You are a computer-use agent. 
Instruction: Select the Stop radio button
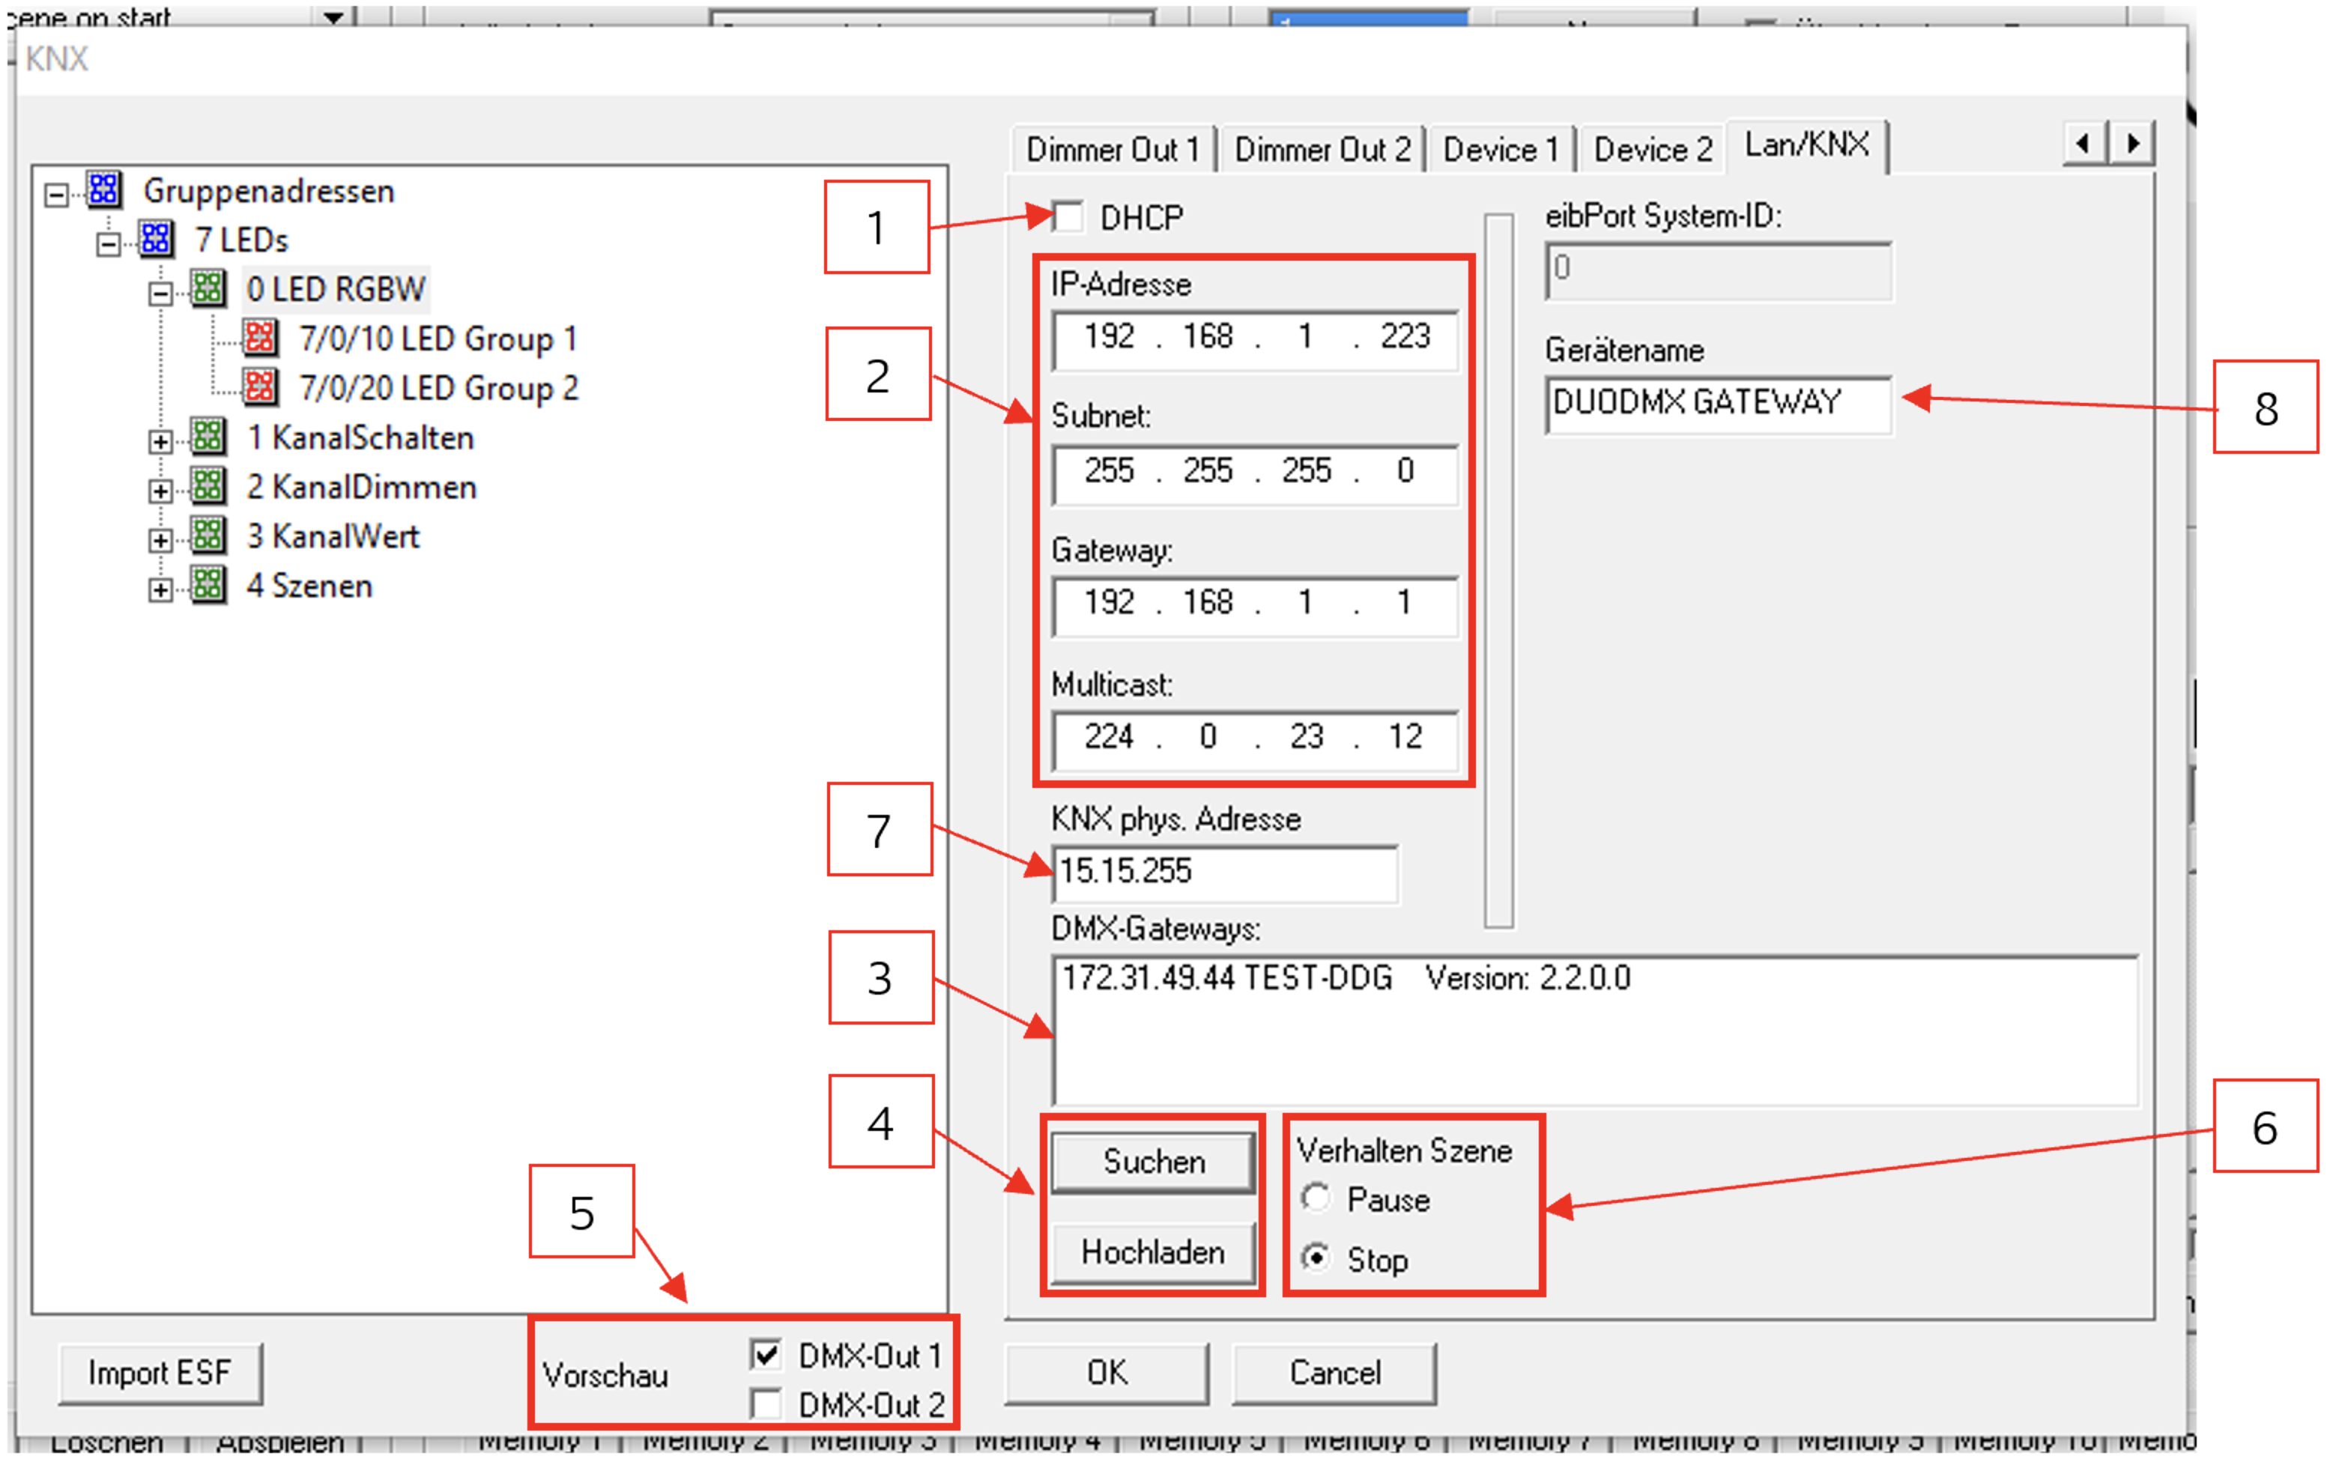tap(1316, 1258)
